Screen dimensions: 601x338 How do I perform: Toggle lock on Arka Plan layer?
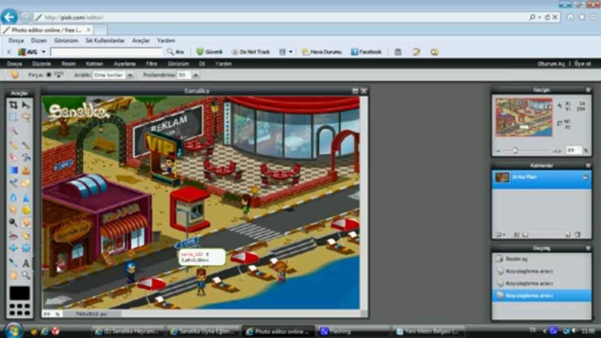(x=585, y=177)
